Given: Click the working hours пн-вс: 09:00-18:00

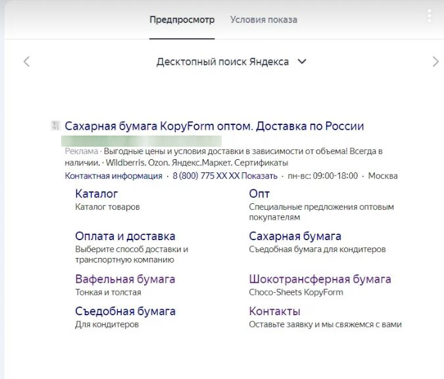Looking at the screenshot, I should (323, 176).
